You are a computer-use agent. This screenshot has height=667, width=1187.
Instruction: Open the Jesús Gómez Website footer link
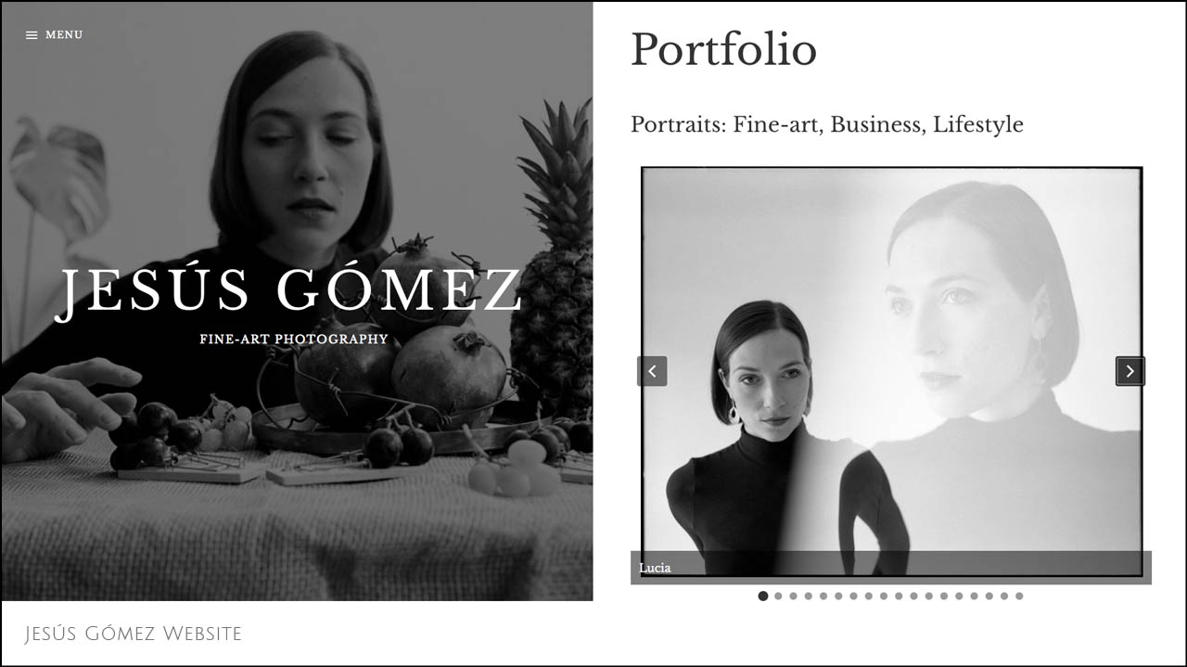133,634
